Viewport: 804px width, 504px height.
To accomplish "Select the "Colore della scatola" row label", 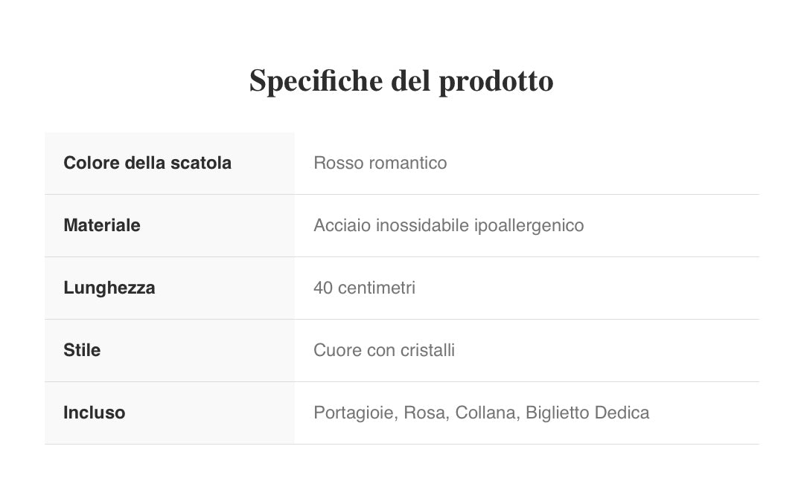I will [147, 163].
